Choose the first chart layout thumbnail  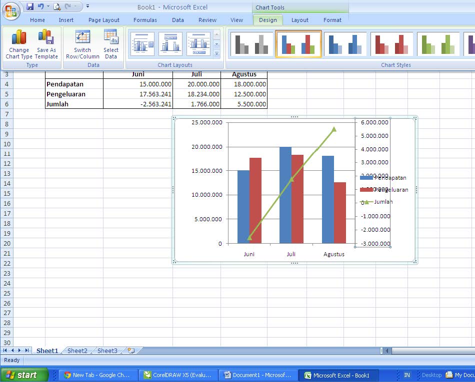click(142, 44)
